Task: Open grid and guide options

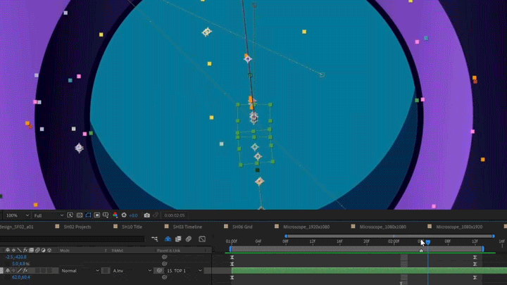Action: (x=106, y=215)
